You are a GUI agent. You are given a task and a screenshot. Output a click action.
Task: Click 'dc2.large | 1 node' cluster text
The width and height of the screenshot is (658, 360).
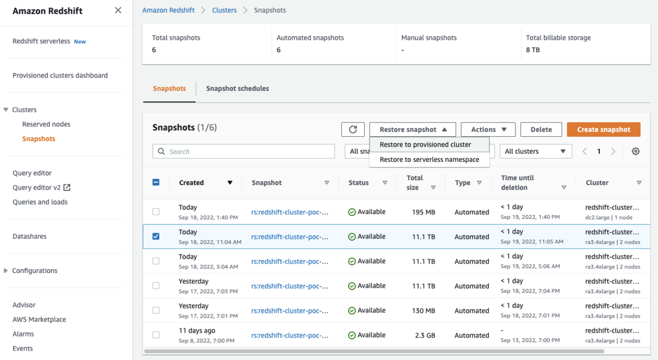[609, 218]
